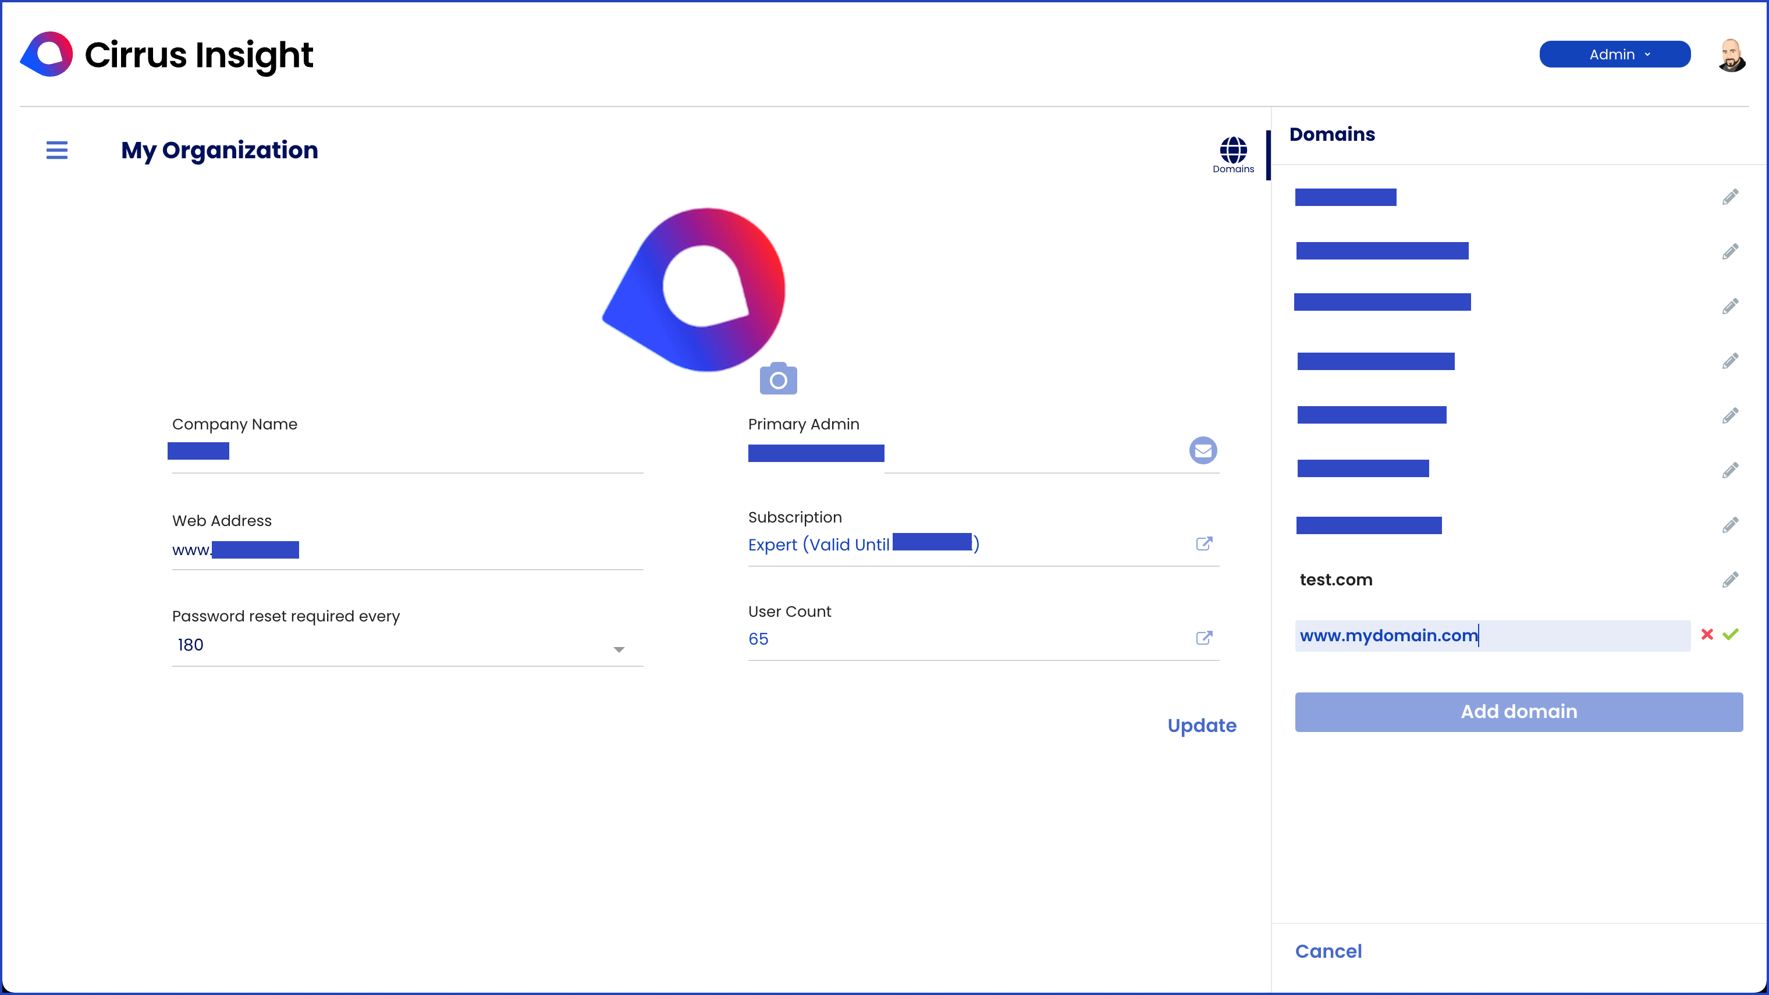Click the Web Address field
The width and height of the screenshot is (1769, 995).
[x=407, y=550]
